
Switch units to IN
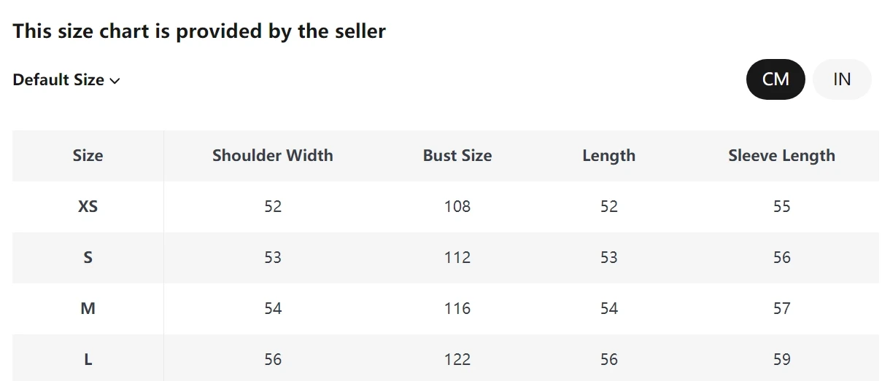click(842, 79)
